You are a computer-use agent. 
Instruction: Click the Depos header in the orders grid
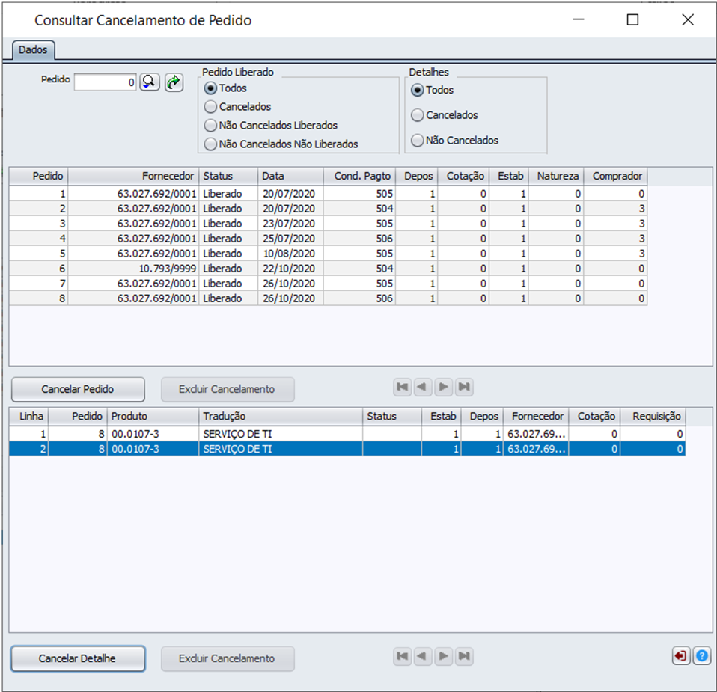(x=417, y=177)
